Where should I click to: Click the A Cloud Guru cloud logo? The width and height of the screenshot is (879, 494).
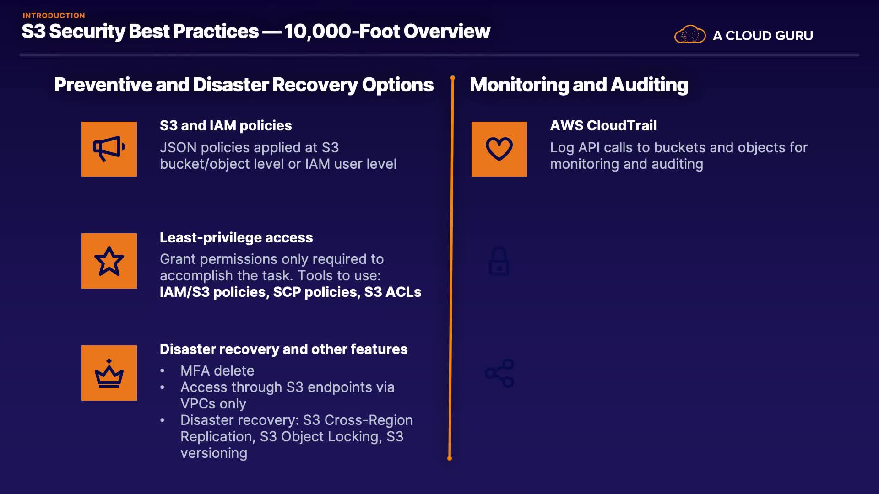tap(689, 35)
